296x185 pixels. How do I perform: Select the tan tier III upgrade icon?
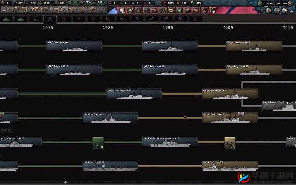coord(230,142)
